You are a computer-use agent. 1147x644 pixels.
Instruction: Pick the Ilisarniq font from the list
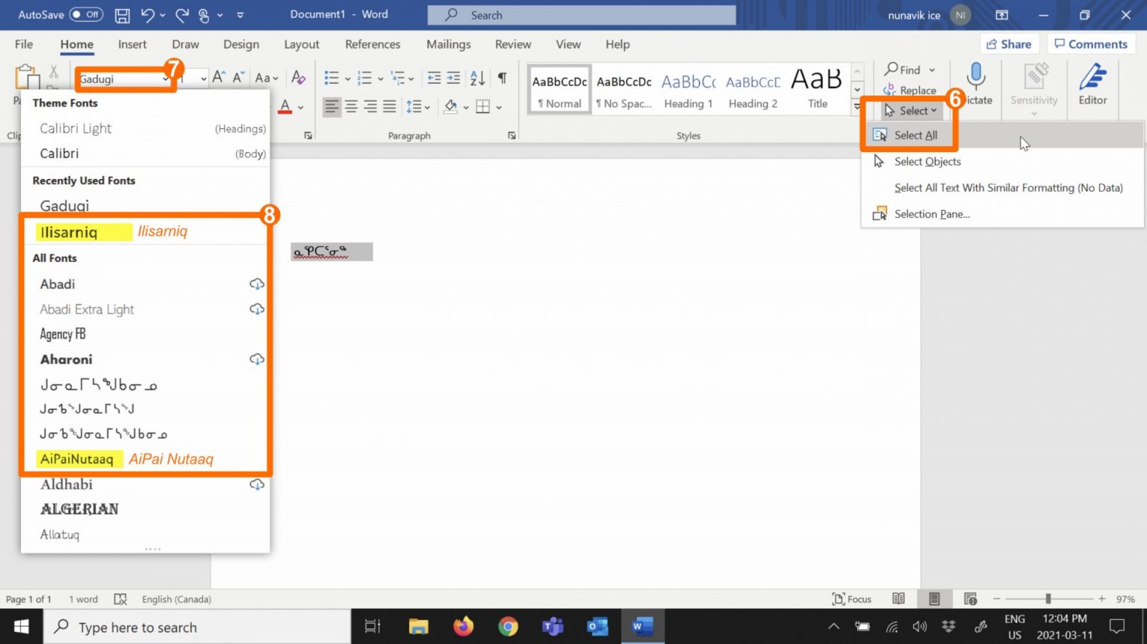(x=69, y=232)
